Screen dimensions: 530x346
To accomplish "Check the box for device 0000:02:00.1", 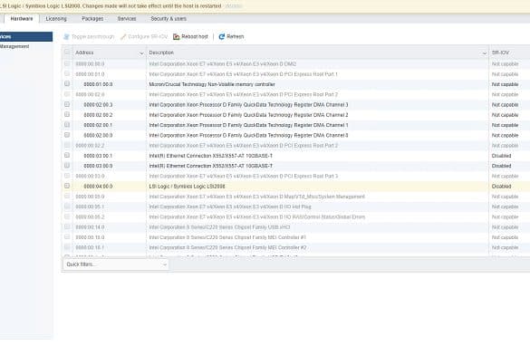I will pyautogui.click(x=67, y=124).
